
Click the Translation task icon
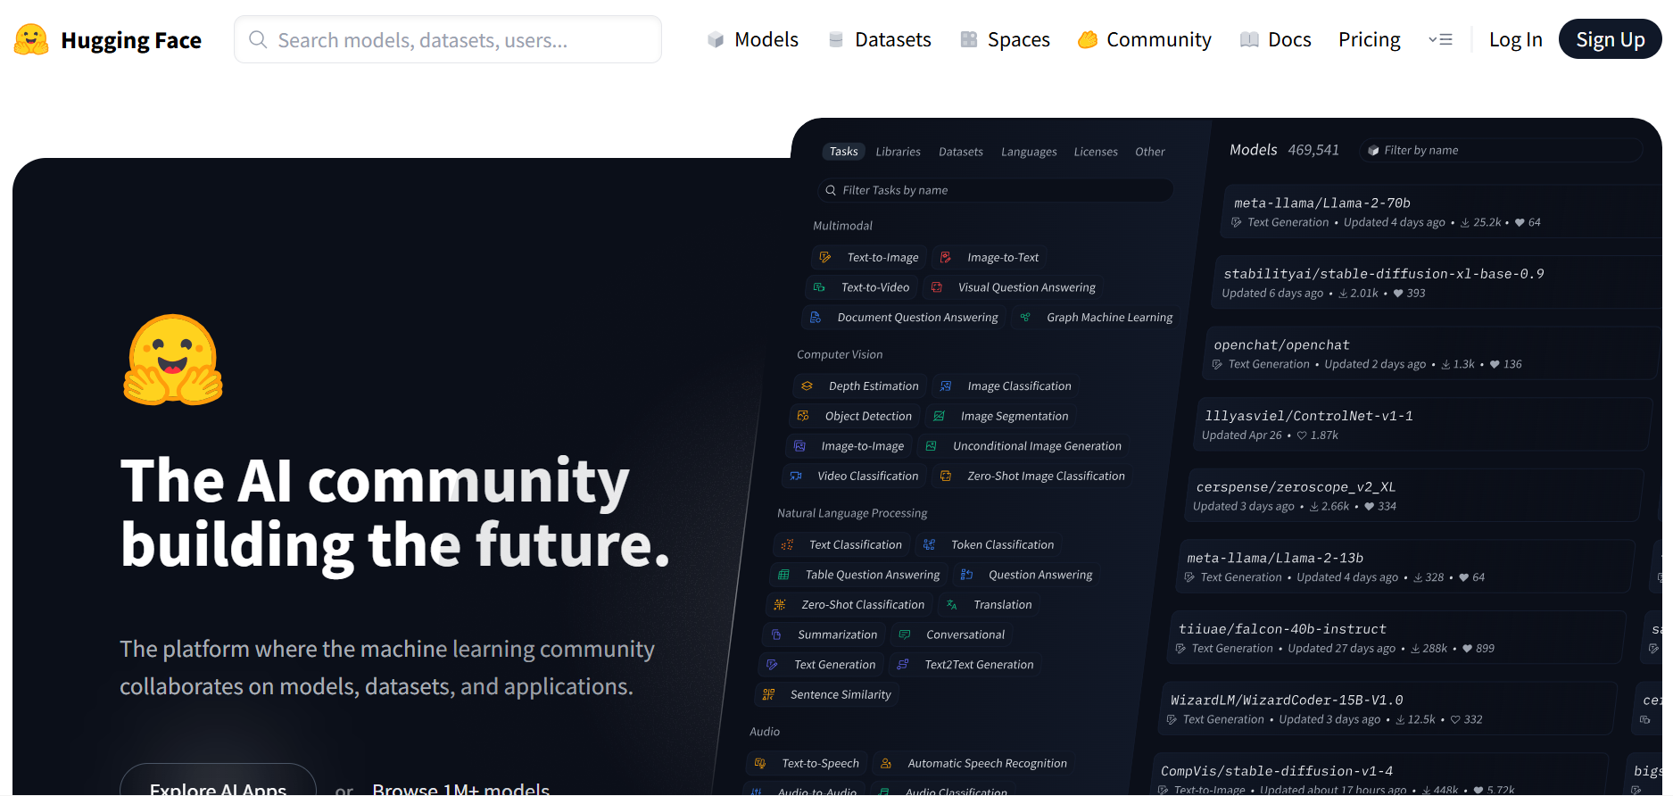click(x=952, y=604)
